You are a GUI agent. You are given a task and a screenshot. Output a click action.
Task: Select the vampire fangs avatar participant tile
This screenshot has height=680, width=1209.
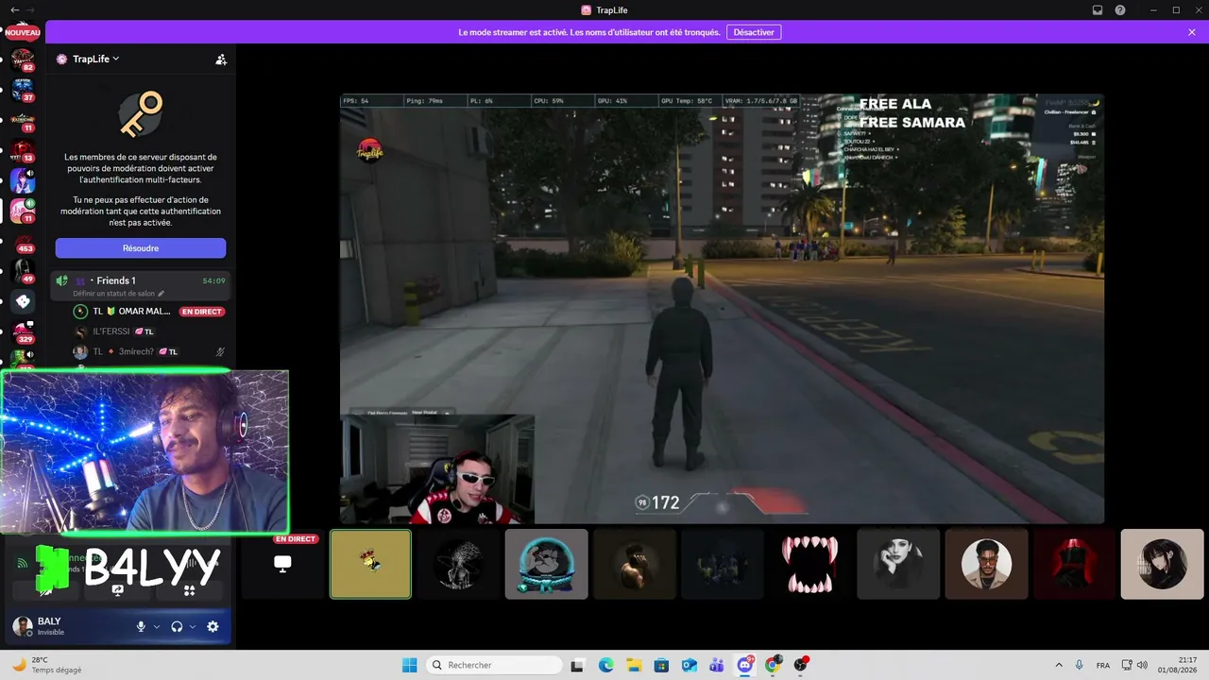810,564
